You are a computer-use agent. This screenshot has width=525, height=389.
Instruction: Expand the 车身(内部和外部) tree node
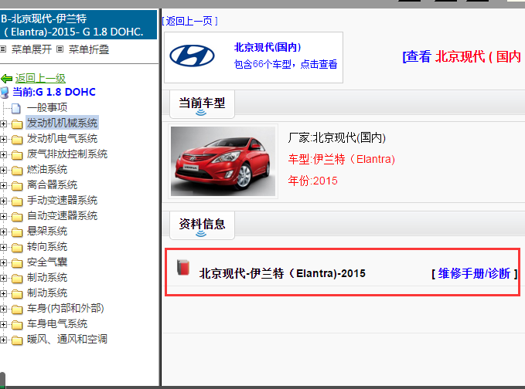pos(3,310)
